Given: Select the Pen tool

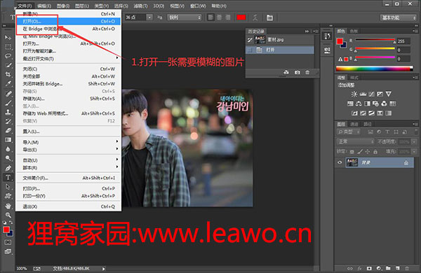Looking at the screenshot, I should point(8,168).
